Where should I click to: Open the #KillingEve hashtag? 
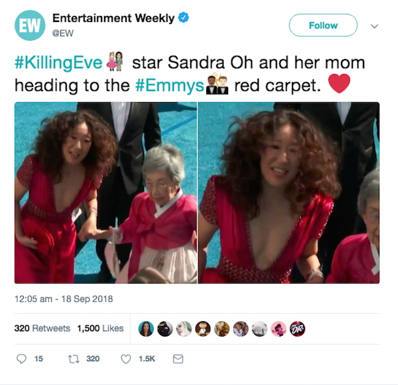pos(58,62)
